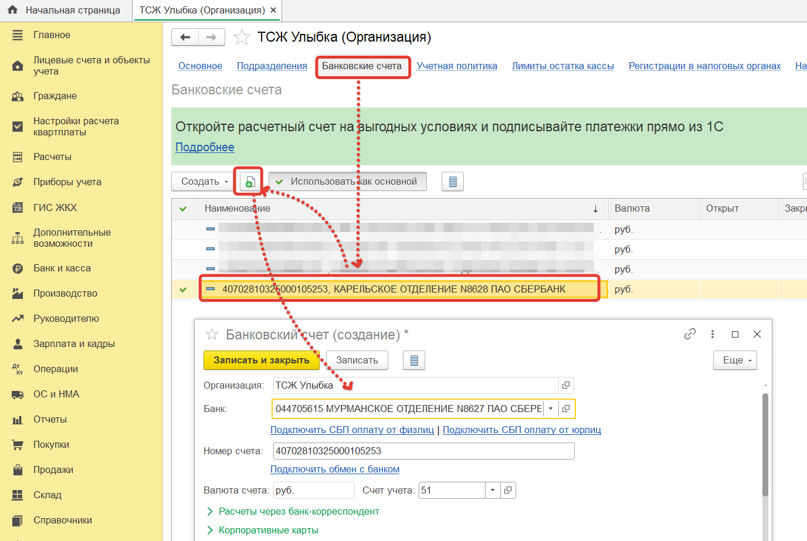Expand the Счет учета dropdown list

[x=493, y=490]
